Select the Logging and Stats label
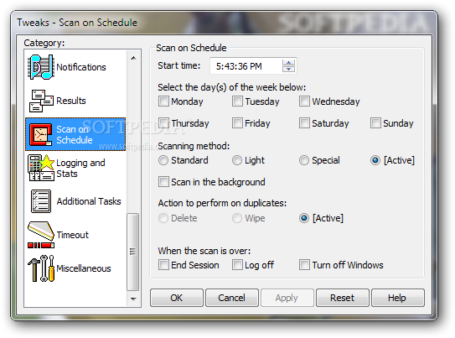 (x=80, y=168)
